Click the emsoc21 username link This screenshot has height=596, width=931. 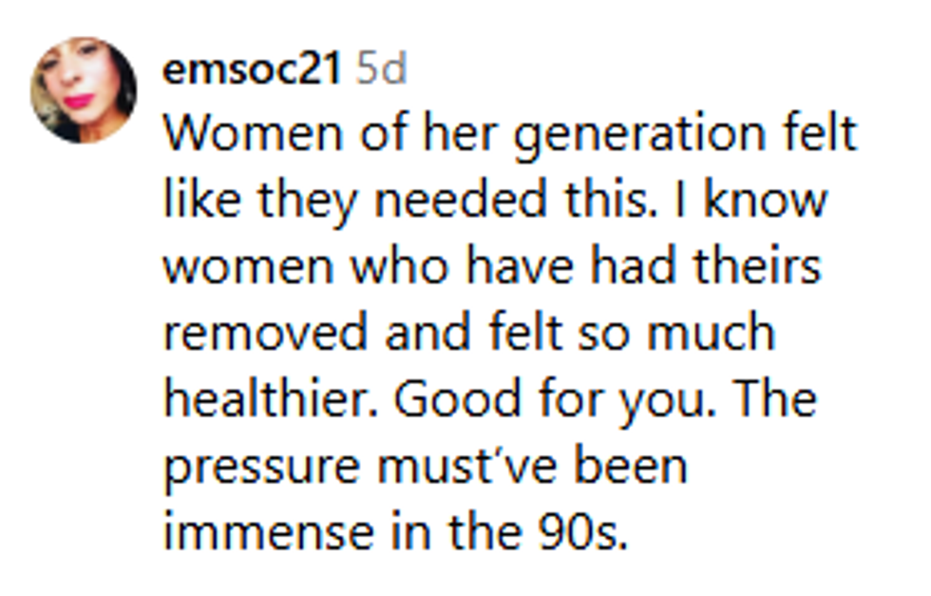(x=253, y=71)
